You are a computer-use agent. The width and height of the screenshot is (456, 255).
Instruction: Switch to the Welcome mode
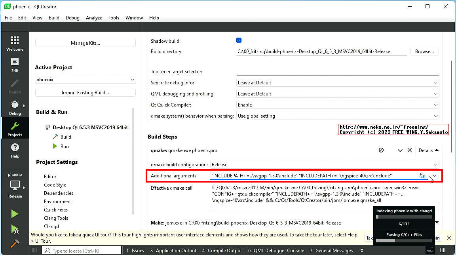point(15,43)
